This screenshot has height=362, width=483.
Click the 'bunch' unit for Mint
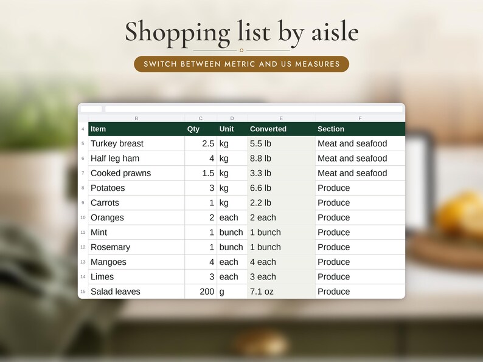click(x=232, y=232)
